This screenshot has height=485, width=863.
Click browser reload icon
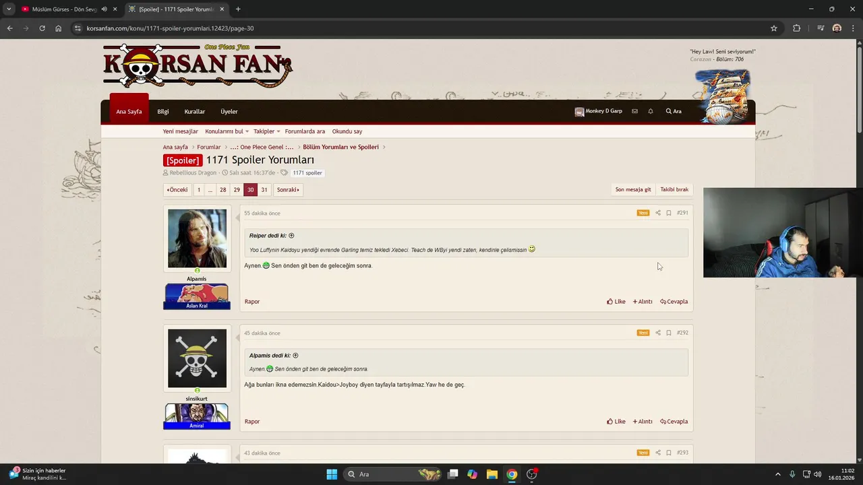pos(42,28)
